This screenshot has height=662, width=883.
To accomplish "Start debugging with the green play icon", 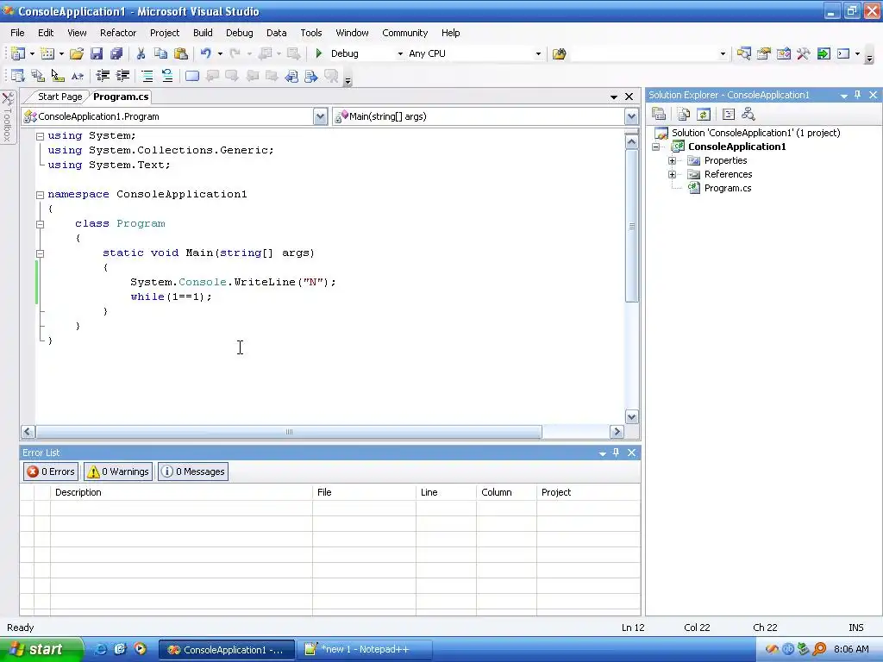I will tap(319, 53).
